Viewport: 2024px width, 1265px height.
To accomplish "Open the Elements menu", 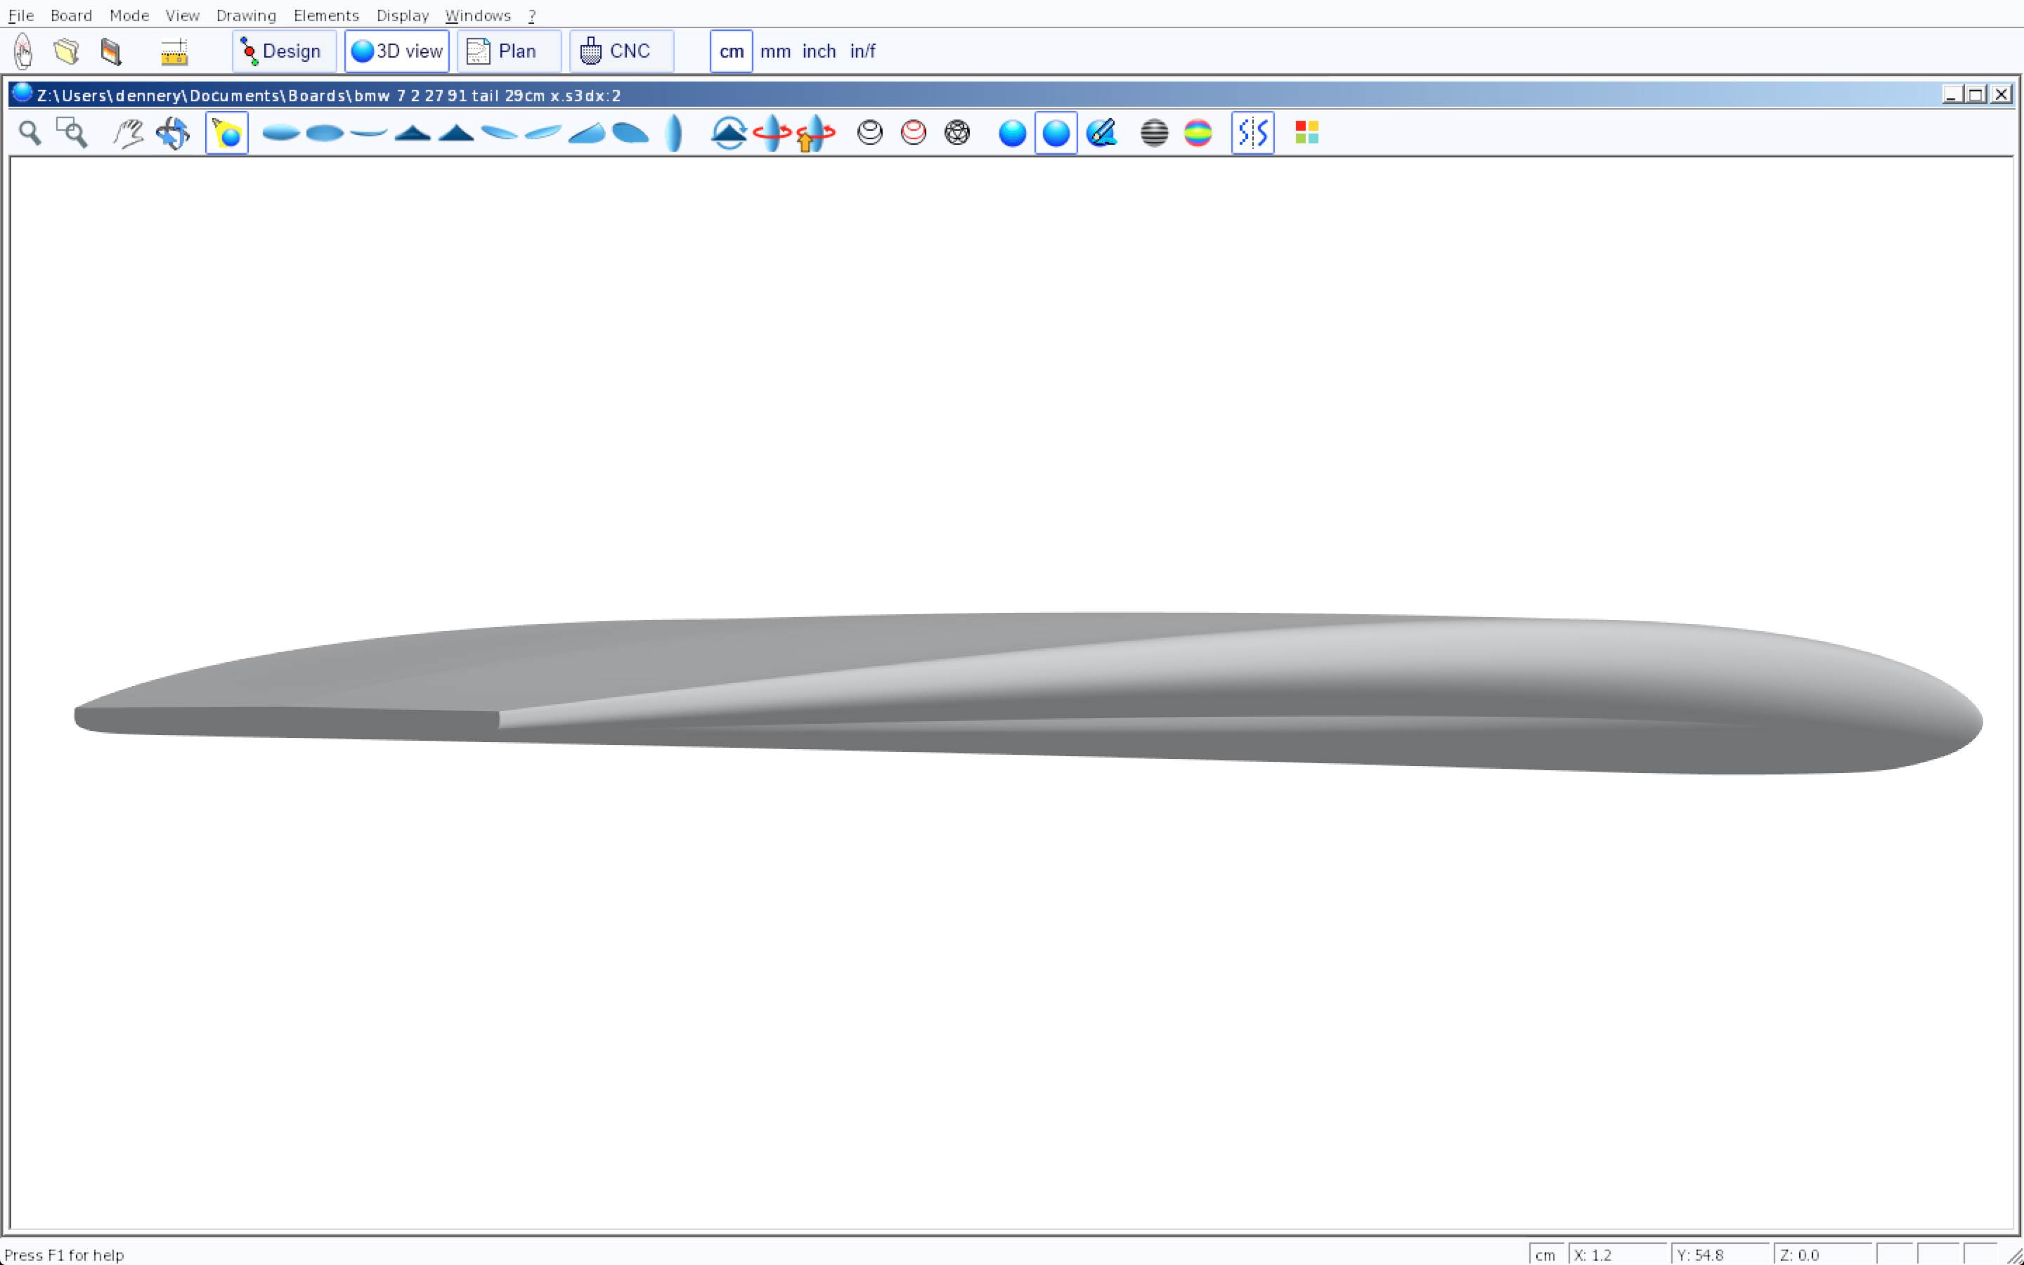I will (x=325, y=15).
